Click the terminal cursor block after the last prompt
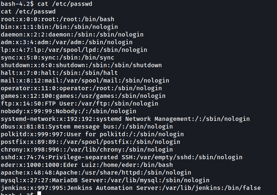 pyautogui.click(x=39, y=194)
